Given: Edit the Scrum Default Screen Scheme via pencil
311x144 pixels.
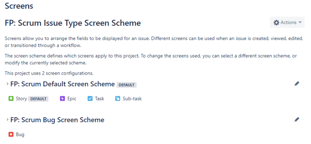Looking at the screenshot, I should 296,84.
